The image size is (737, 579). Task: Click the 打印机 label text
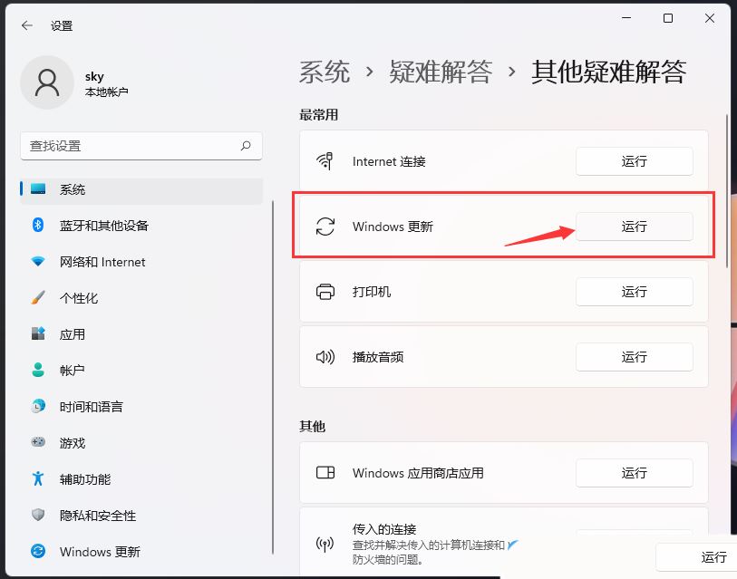tap(372, 292)
